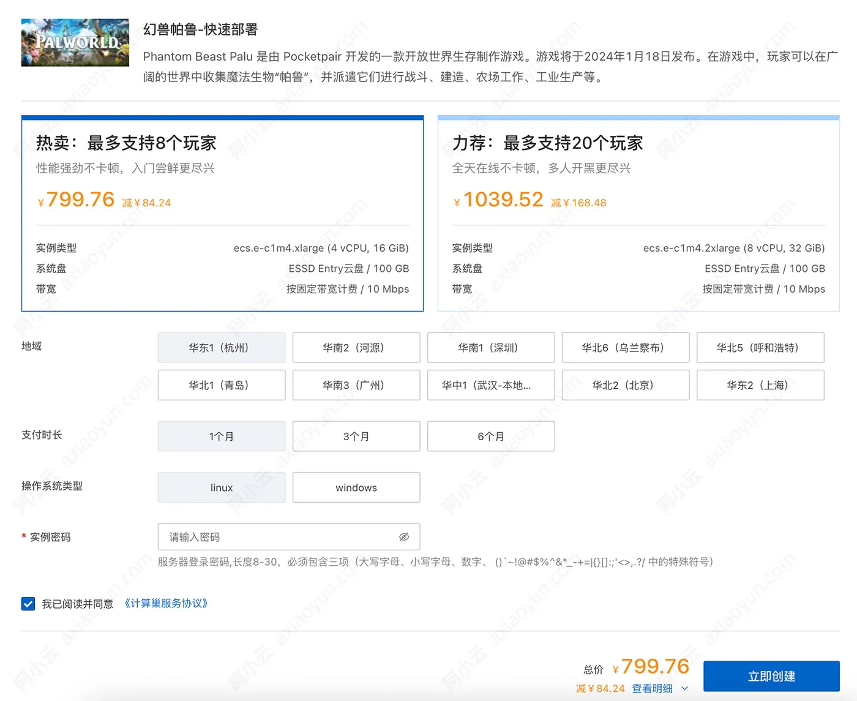Viewport: 857px width, 701px height.
Task: Select linux operating system
Action: click(x=222, y=487)
